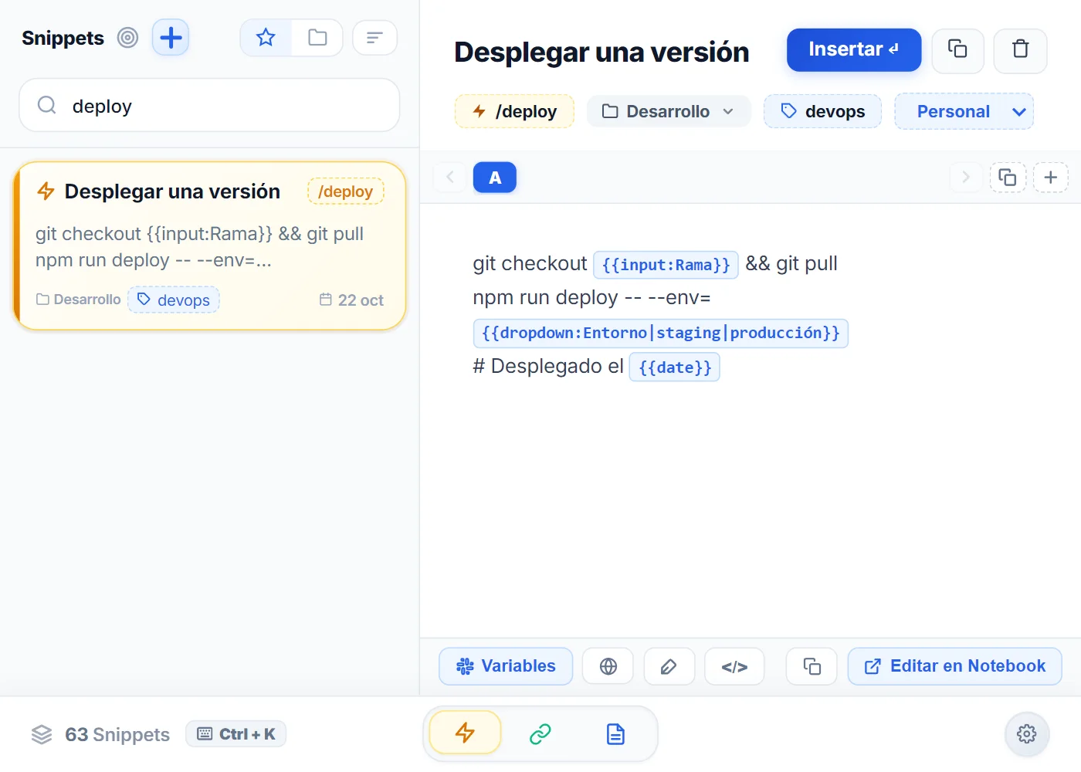1081x772 pixels.
Task: Click Editar en Notebook link
Action: pos(954,666)
